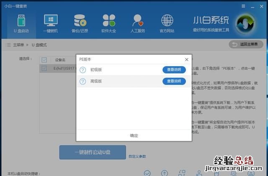Open the hamburger menu in title bar
The image size is (268, 176).
point(243,6)
